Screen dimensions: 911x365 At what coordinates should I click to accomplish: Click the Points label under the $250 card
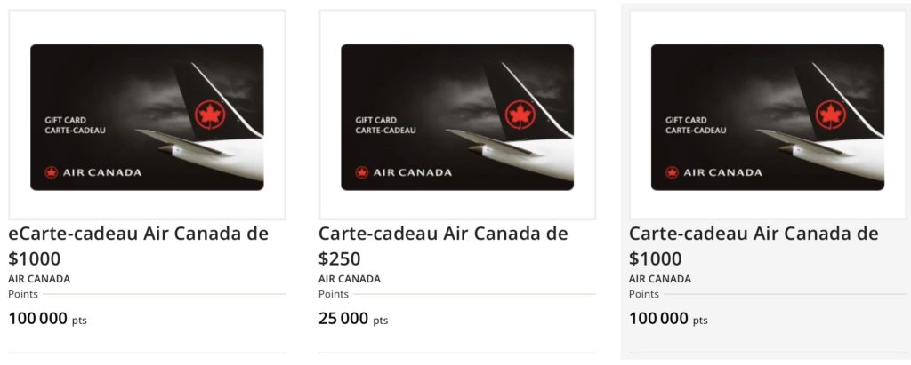pyautogui.click(x=334, y=294)
